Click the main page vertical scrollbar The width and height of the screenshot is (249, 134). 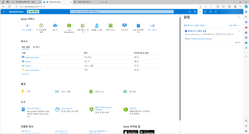[180, 69]
